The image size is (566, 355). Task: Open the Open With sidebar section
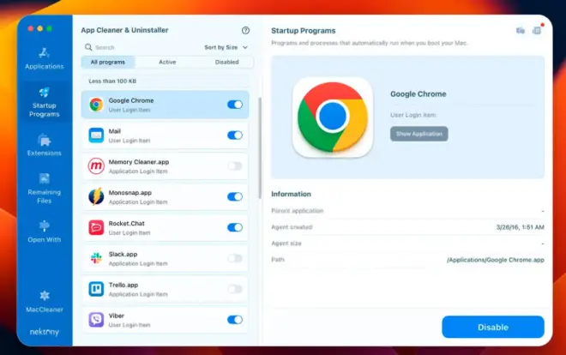(x=44, y=232)
